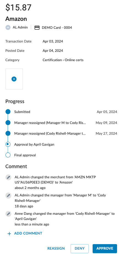The width and height of the screenshot is (122, 254).
Task: Click the Certification › Online certs category
Action: coord(63,60)
